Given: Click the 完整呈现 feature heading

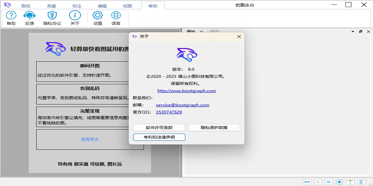Looking at the screenshot, I should pos(90,111).
